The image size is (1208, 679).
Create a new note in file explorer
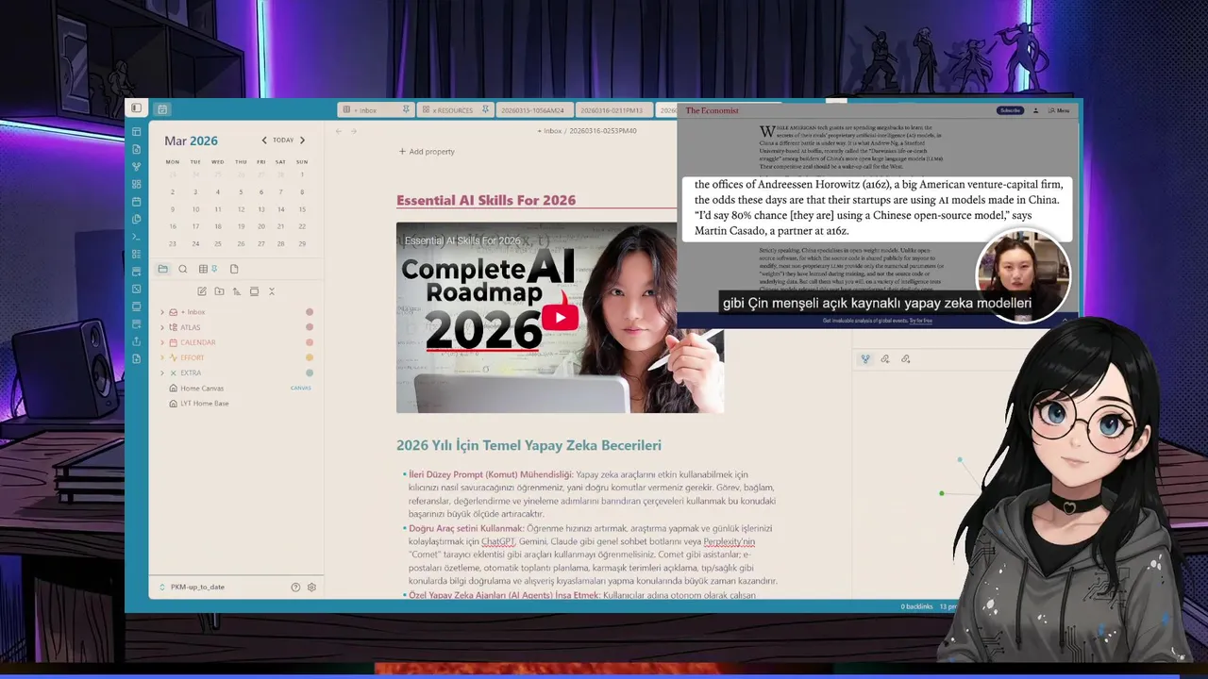pos(202,291)
